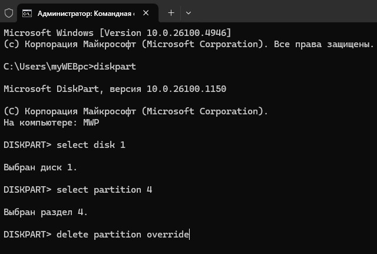
Task: Click the administrator shield icon
Action: (x=9, y=13)
